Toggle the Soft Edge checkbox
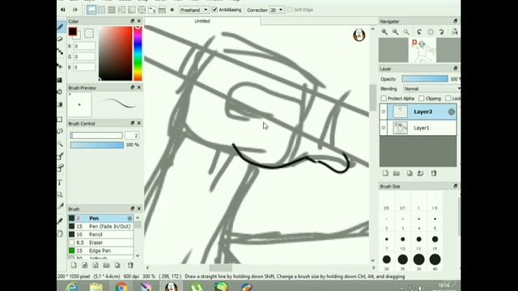The height and width of the screenshot is (291, 518). (290, 10)
